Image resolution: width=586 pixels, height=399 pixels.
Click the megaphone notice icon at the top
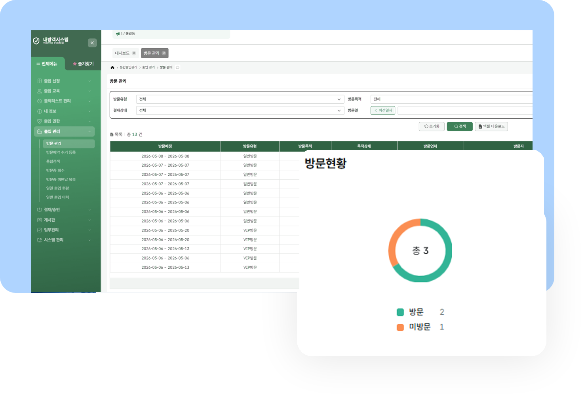[118, 34]
